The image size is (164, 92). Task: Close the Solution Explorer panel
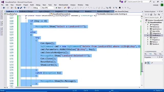(x=162, y=11)
